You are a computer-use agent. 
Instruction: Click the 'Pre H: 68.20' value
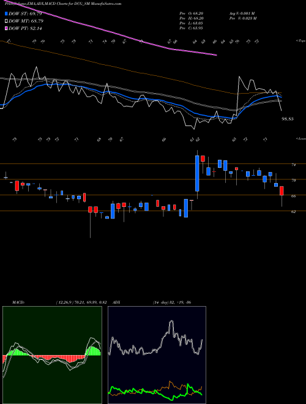point(191,18)
